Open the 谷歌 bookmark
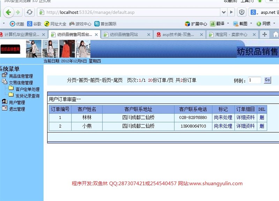 (x=34, y=24)
